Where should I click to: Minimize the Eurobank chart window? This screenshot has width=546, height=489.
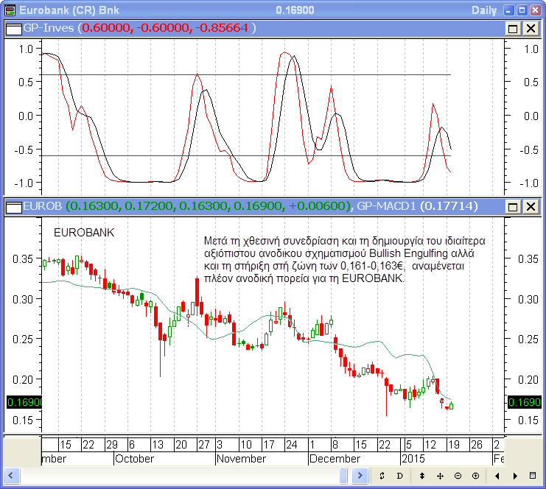pyautogui.click(x=508, y=10)
